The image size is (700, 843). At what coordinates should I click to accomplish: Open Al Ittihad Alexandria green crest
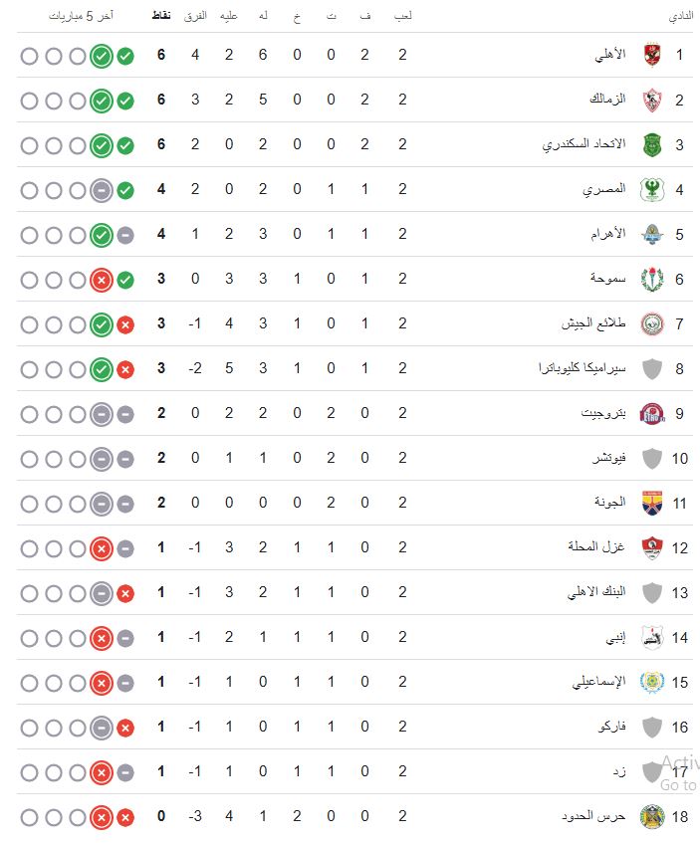(652, 144)
